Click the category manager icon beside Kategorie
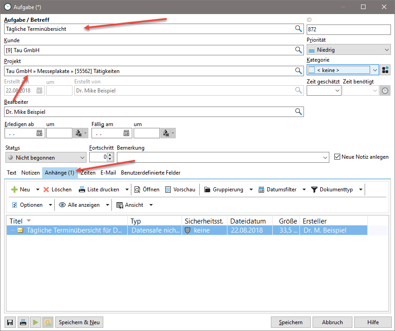395x331 pixels. pos(385,70)
